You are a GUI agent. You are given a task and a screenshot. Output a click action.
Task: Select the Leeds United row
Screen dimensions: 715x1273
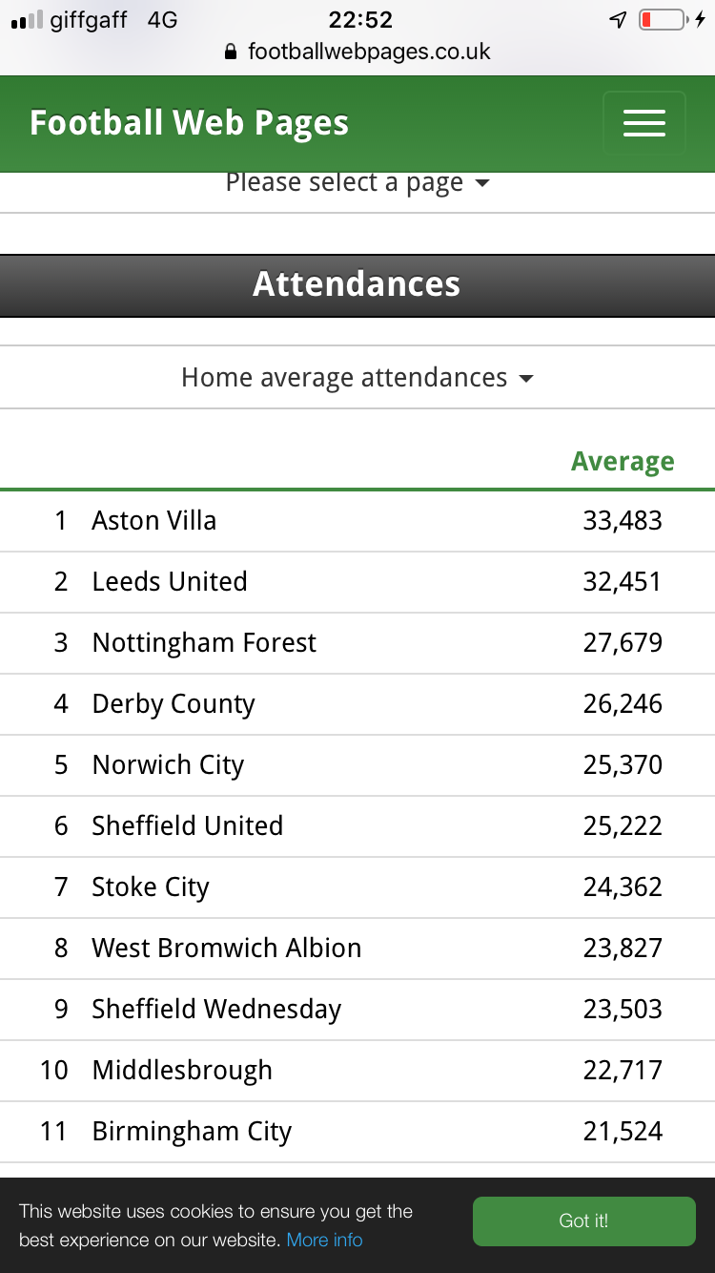tap(357, 582)
